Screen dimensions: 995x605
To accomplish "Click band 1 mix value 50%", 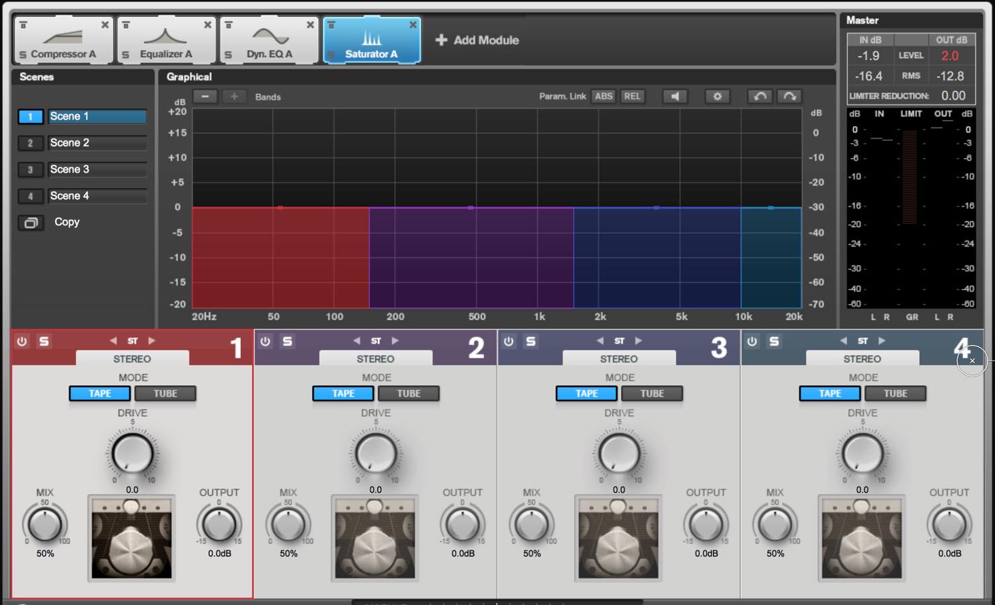I will (45, 553).
